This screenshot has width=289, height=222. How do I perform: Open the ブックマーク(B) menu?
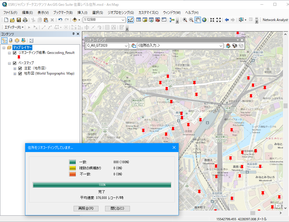(63, 12)
